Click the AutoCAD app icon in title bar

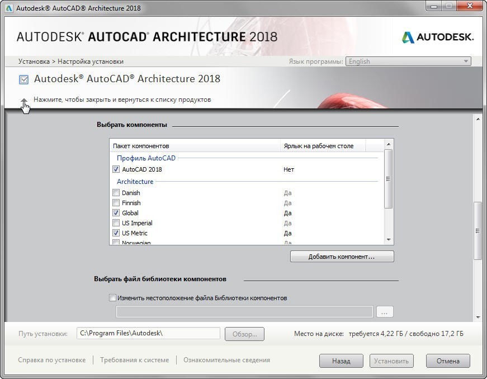pyautogui.click(x=9, y=8)
